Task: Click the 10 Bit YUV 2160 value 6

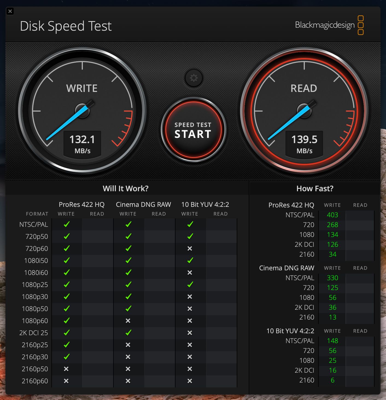Action: (x=332, y=380)
